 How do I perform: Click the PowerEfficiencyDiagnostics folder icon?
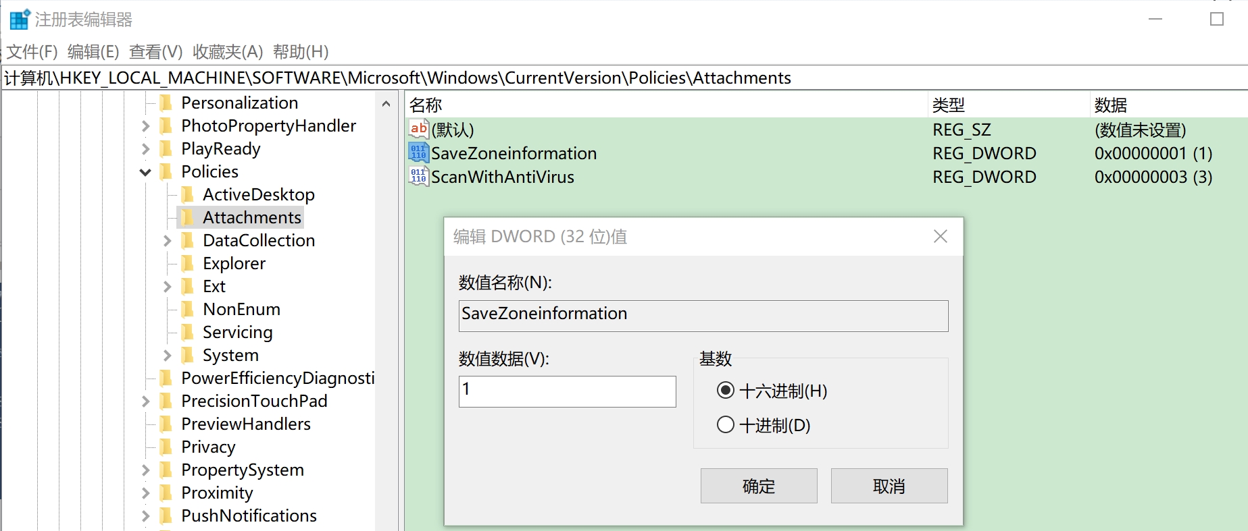(166, 379)
